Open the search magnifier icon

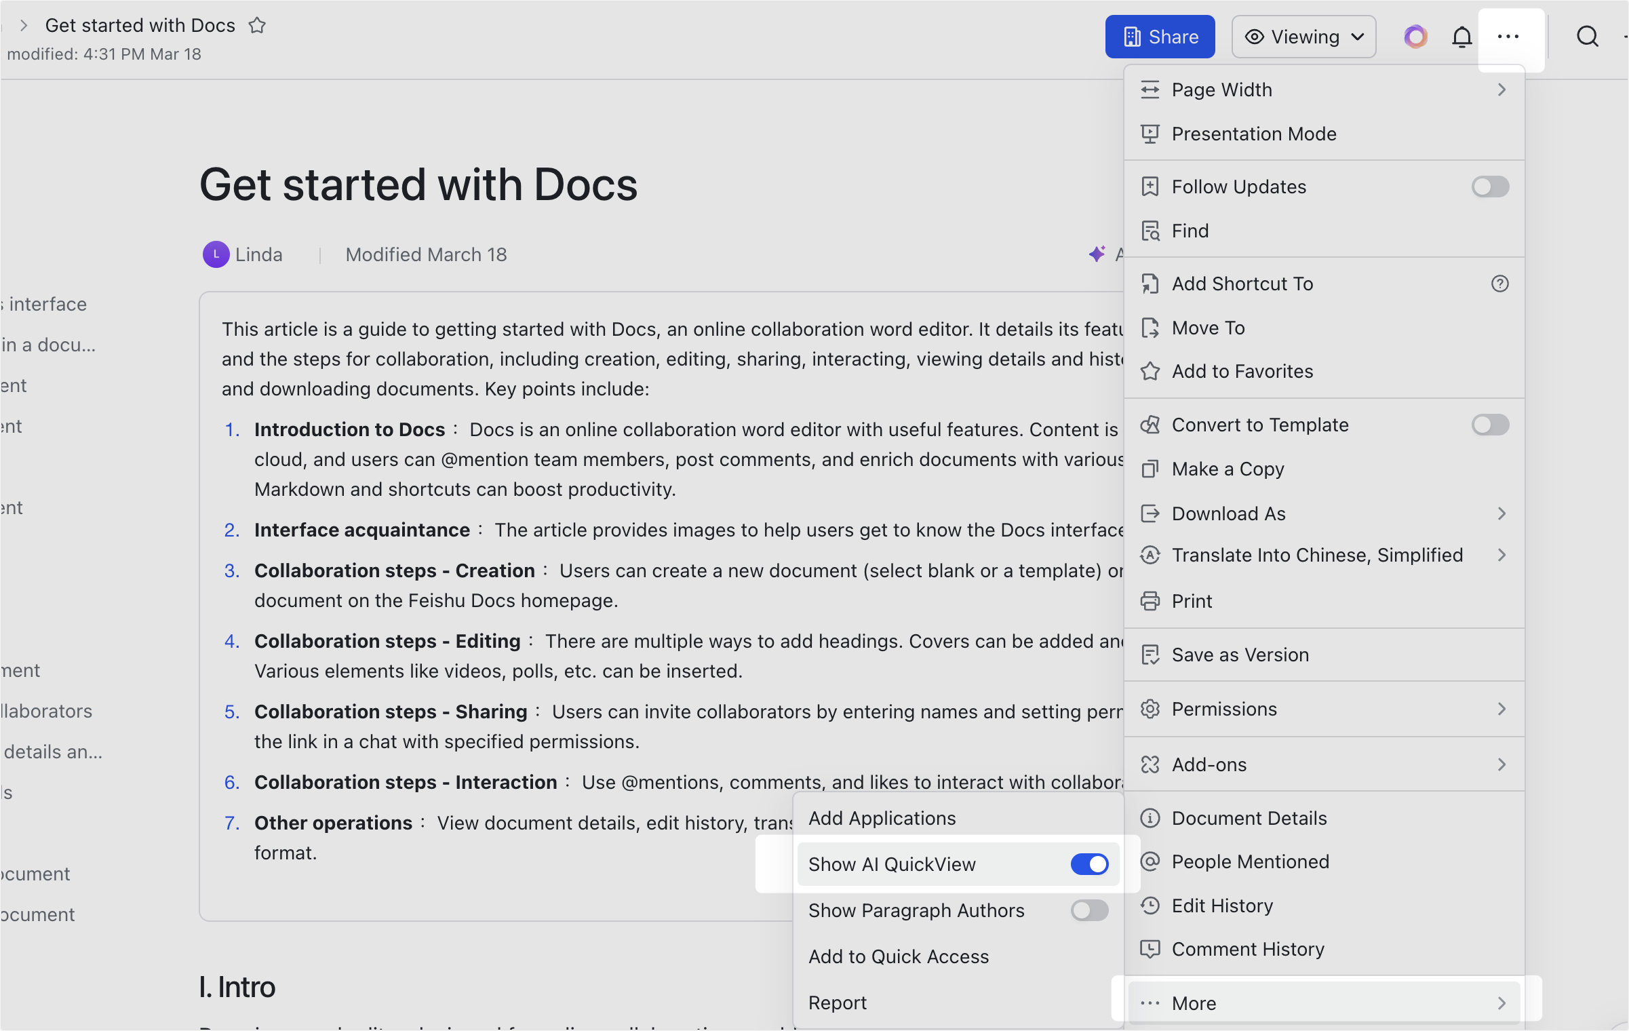click(x=1587, y=37)
